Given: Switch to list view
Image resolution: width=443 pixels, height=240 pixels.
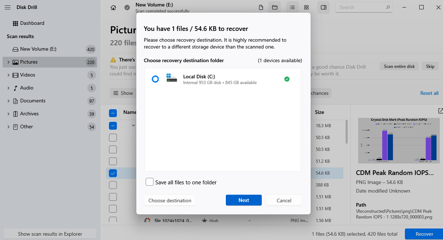Looking at the screenshot, I should tap(292, 7).
